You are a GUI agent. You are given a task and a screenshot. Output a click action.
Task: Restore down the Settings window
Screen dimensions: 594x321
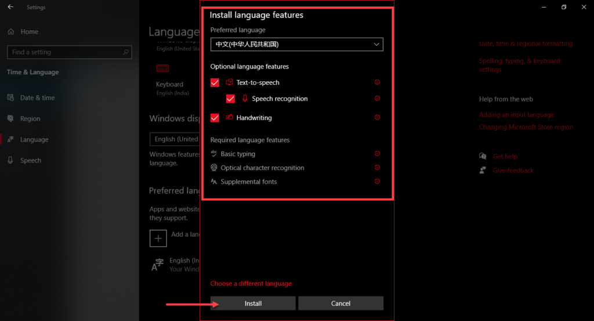(564, 7)
